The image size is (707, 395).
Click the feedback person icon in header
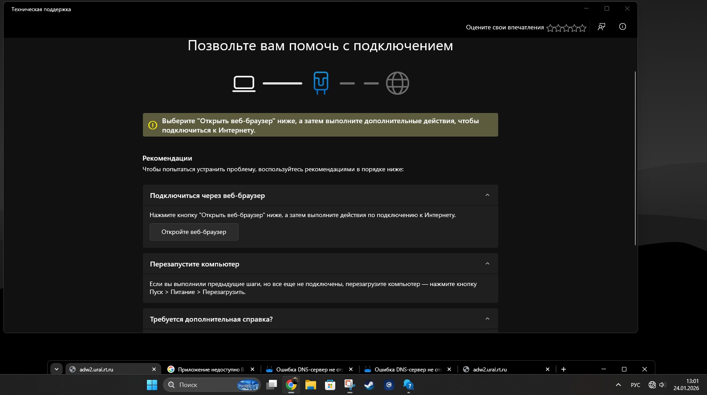coord(601,27)
